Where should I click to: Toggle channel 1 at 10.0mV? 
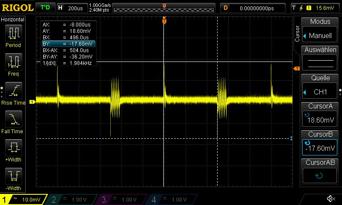pos(24,199)
